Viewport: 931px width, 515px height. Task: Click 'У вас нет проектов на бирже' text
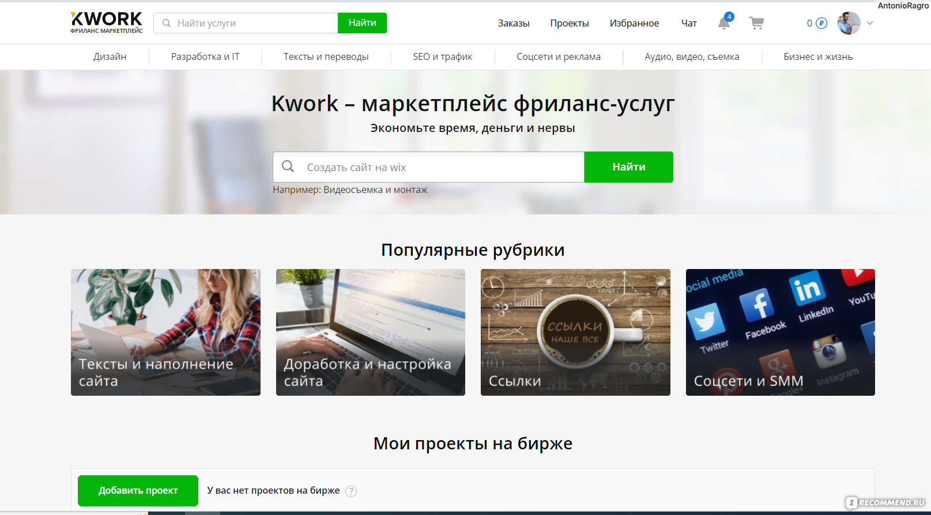click(273, 491)
